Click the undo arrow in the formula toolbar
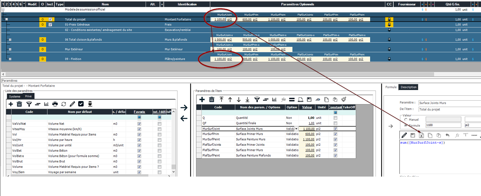The height and width of the screenshot is (196, 481). click(447, 135)
